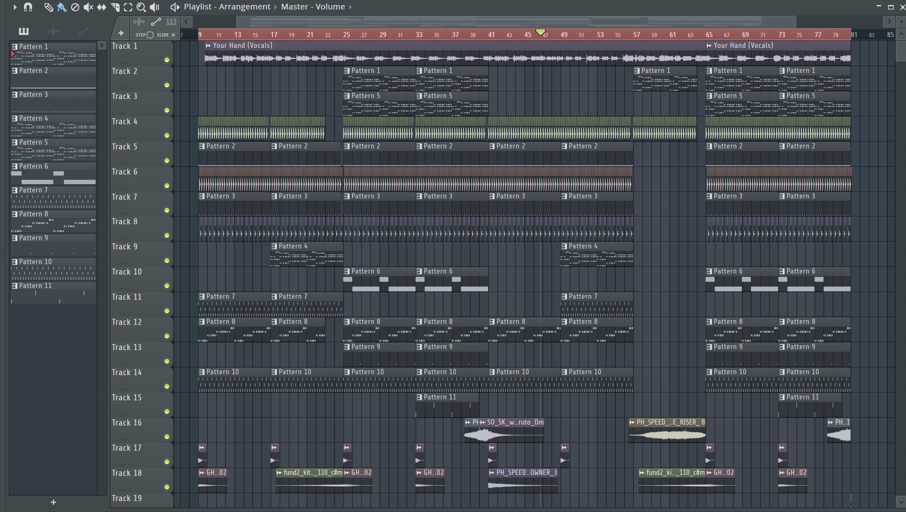906x512 pixels.
Task: Select Pattern 1 in the picker list
Action: 53,53
